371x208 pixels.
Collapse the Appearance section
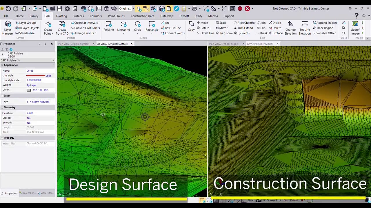[x=2, y=65]
